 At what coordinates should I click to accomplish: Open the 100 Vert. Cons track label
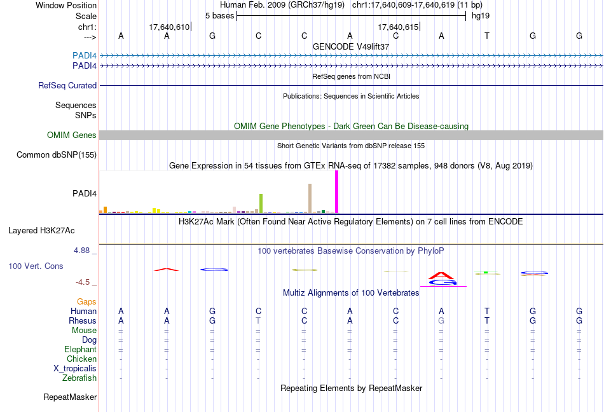pyautogui.click(x=36, y=266)
